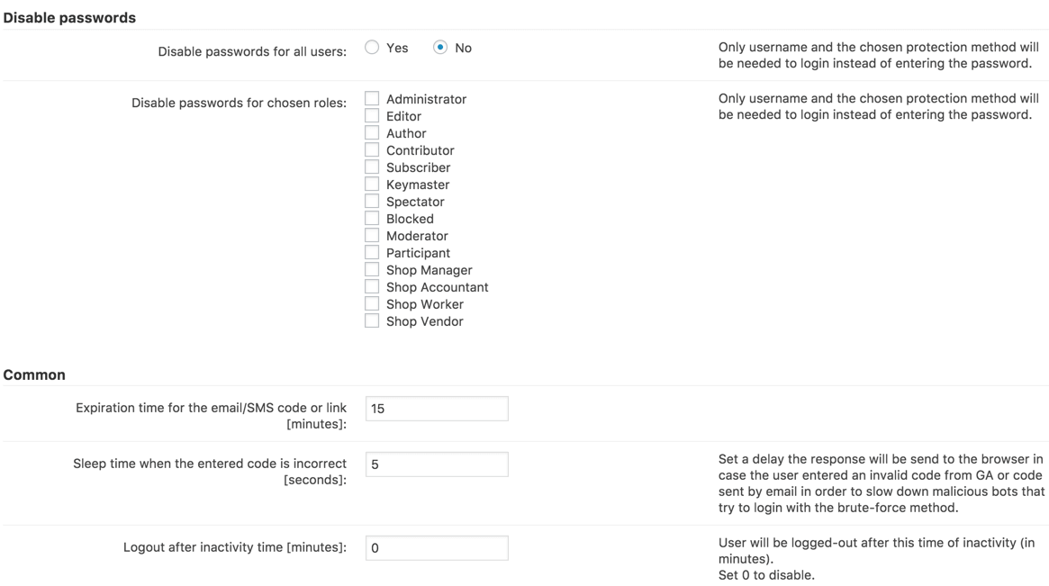Click the incorrect code sleep time field
The width and height of the screenshot is (1049, 586).
click(437, 464)
